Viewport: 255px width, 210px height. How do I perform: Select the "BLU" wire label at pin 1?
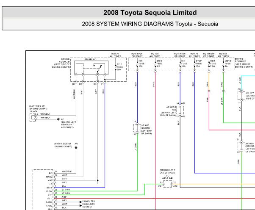(64, 186)
